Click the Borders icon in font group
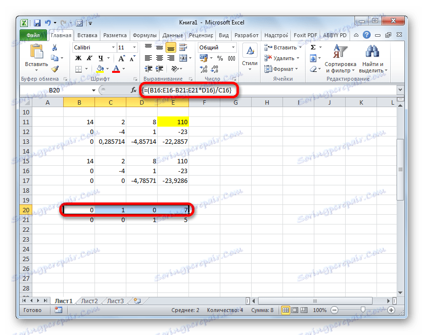The width and height of the screenshot is (424, 335). (78, 69)
